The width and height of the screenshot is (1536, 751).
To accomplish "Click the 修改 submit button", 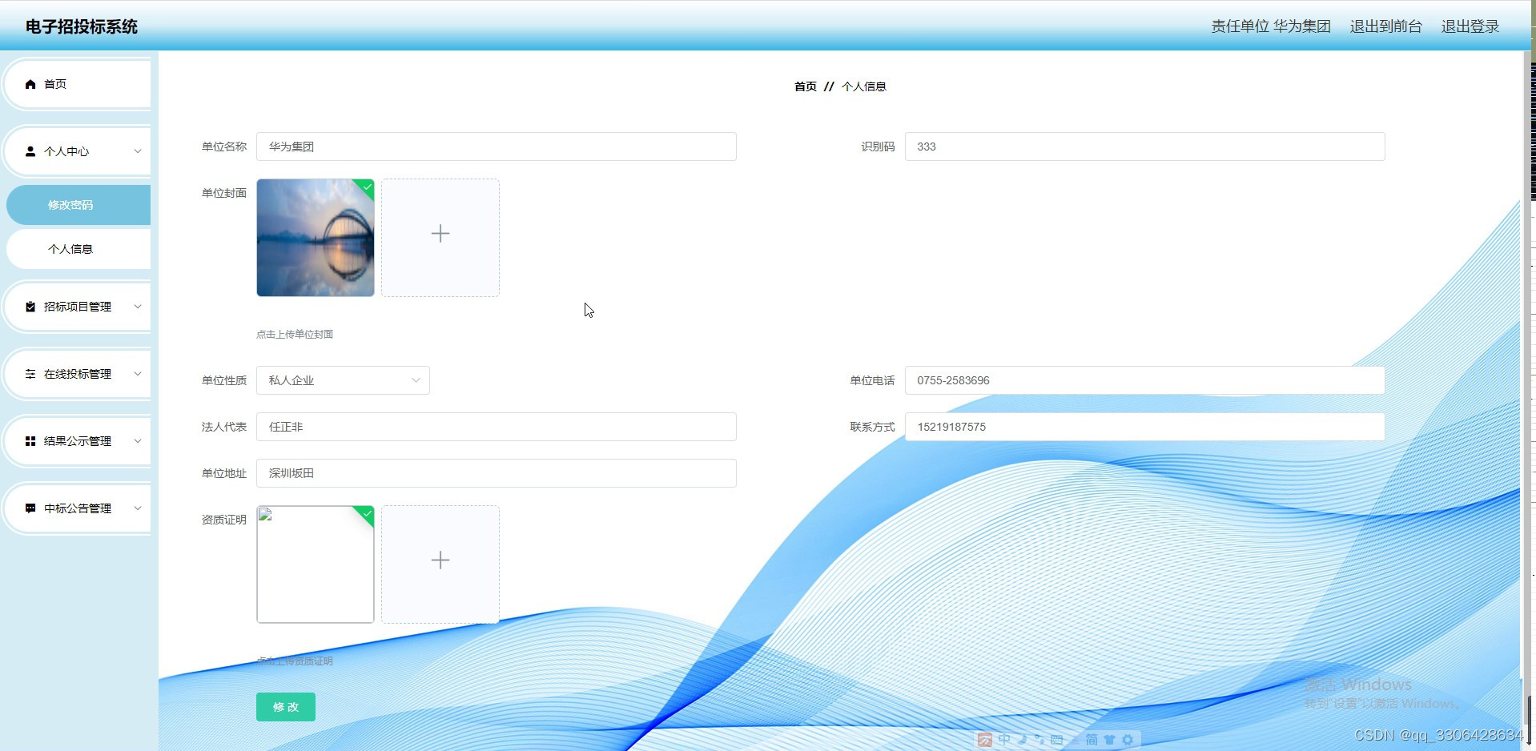I will click(286, 707).
